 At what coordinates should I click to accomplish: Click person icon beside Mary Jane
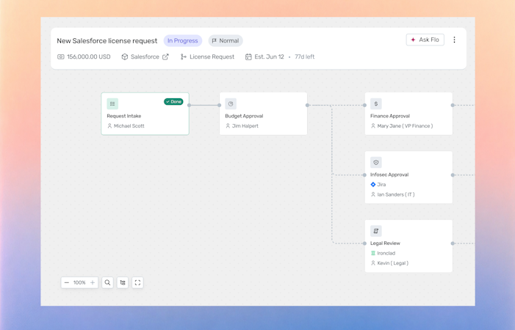coord(372,126)
